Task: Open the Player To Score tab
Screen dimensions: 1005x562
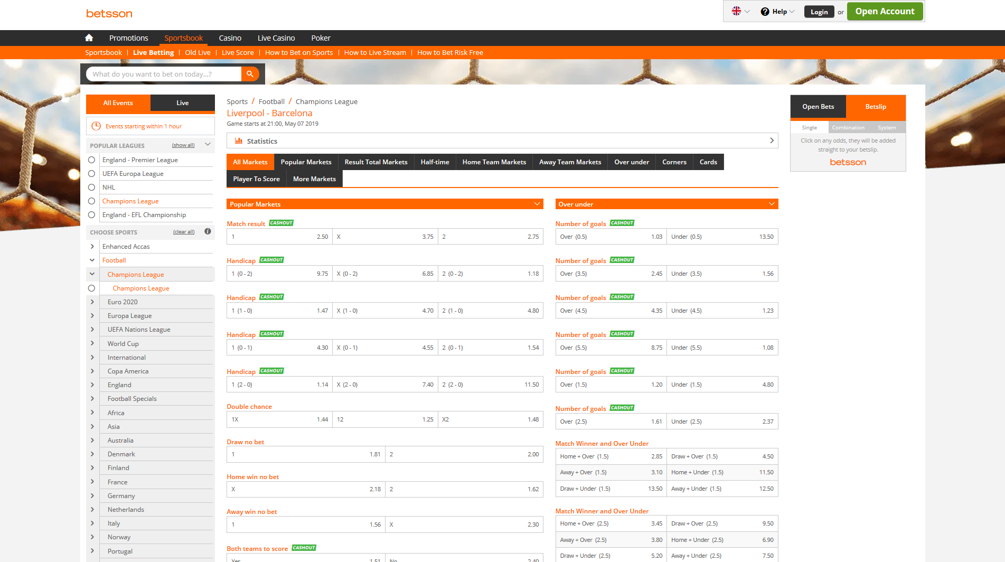Action: [x=256, y=179]
